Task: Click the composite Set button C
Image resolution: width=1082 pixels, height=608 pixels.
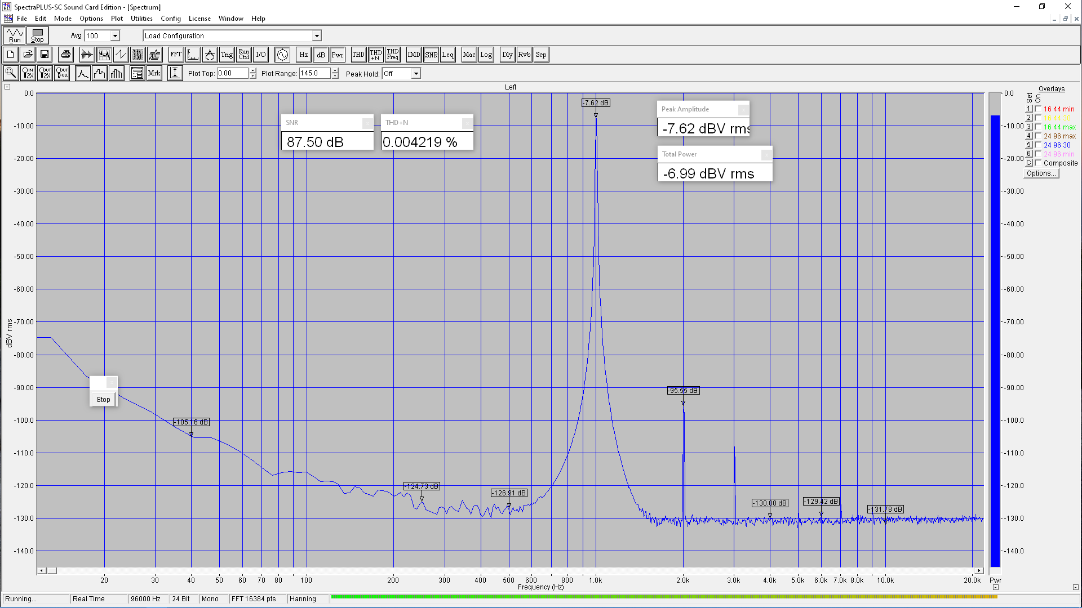Action: [x=1028, y=163]
